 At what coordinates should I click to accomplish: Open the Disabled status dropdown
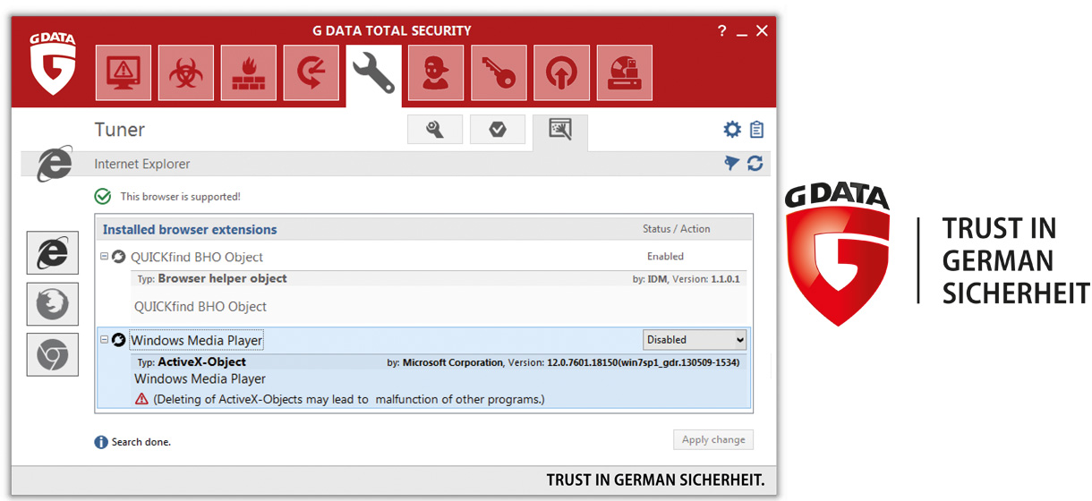coord(695,340)
